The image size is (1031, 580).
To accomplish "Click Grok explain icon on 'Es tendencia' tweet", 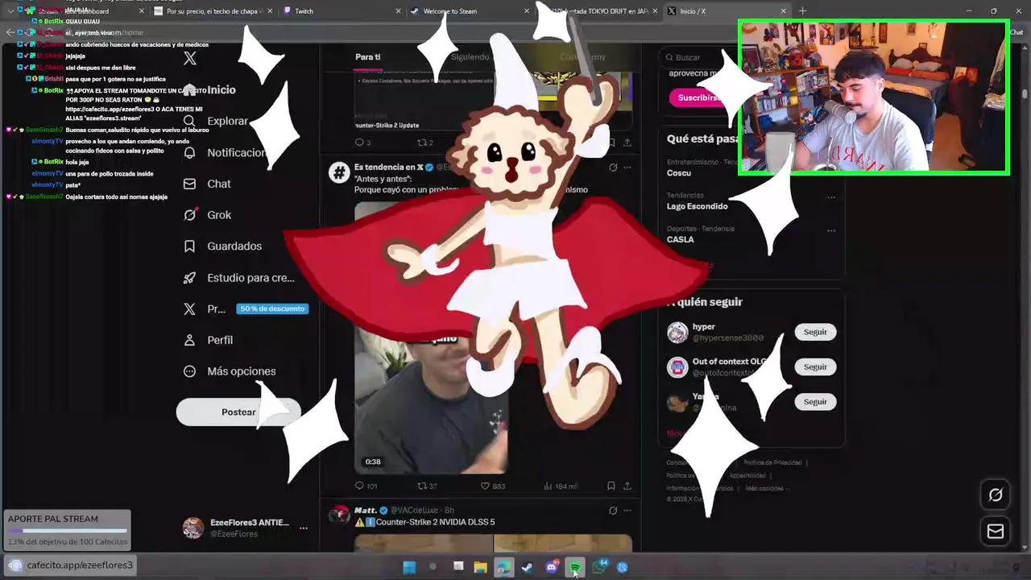I will [613, 168].
